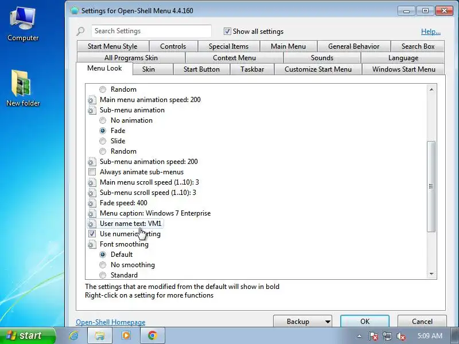Go to the General Behavior tab
The width and height of the screenshot is (459, 344).
tap(353, 46)
